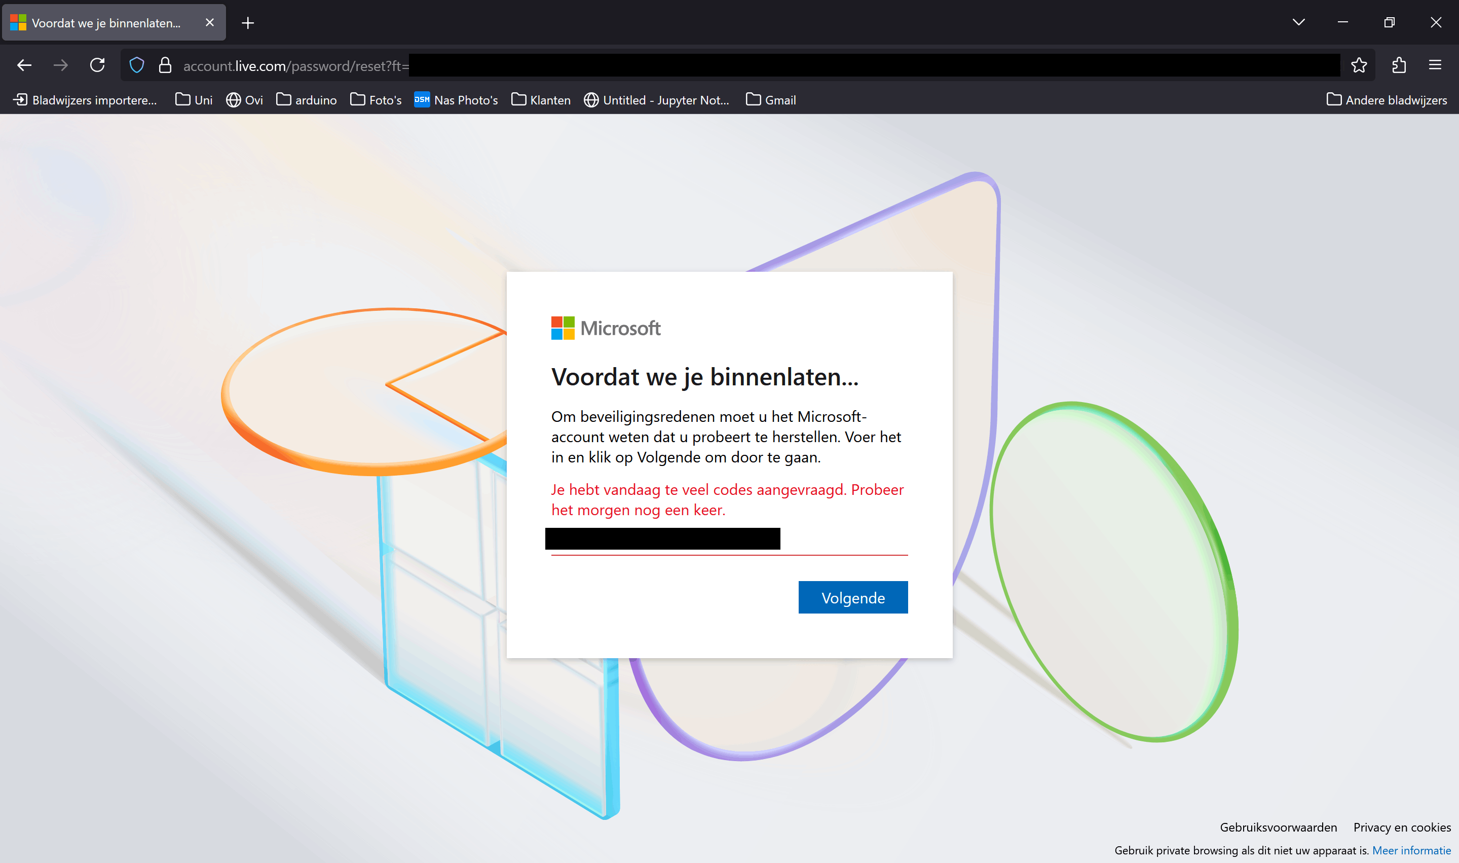This screenshot has height=863, width=1459.
Task: Open the extensions puzzle icon
Action: [x=1399, y=65]
